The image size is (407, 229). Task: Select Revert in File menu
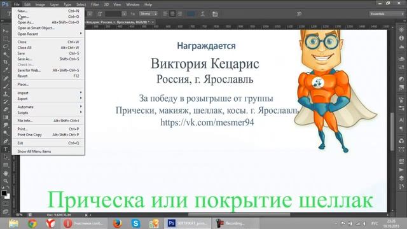48,76
